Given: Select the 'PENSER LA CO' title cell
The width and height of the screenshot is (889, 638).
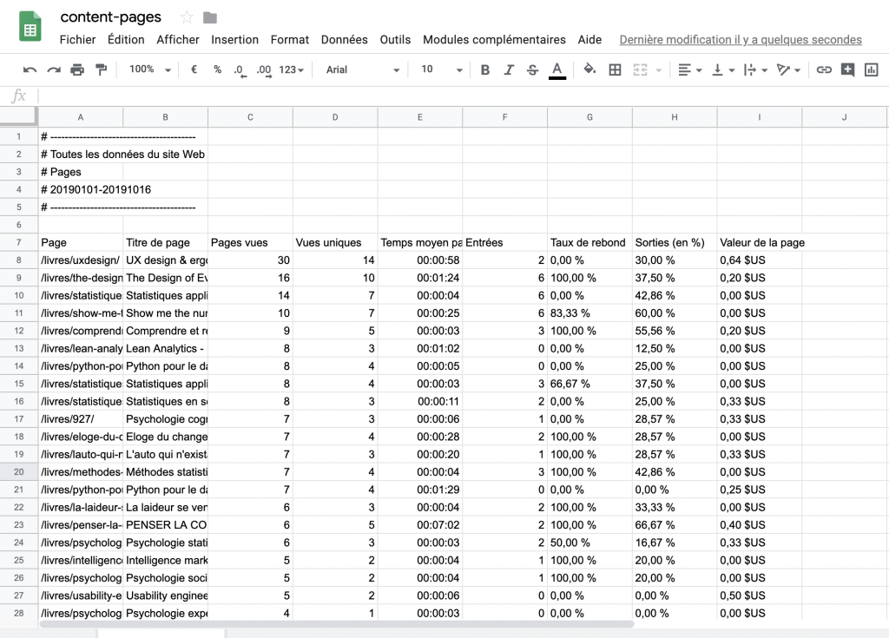Looking at the screenshot, I should tap(166, 524).
